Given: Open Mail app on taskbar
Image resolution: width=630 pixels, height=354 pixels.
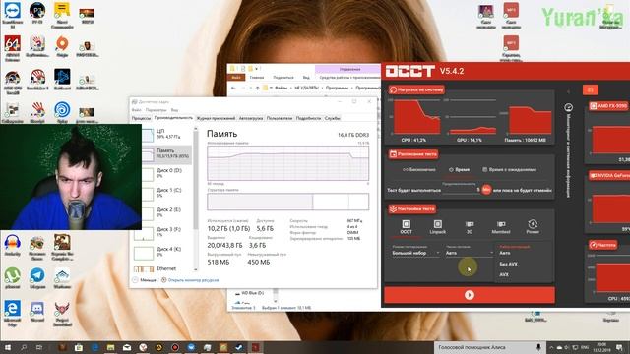Looking at the screenshot, I should (x=127, y=347).
